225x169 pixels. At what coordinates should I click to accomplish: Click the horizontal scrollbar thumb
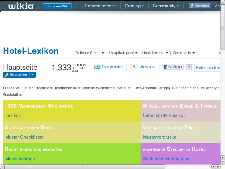click(x=85, y=167)
